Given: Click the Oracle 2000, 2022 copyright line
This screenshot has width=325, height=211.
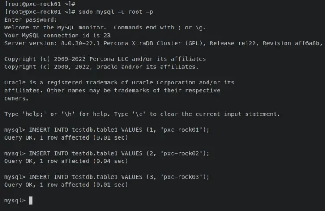Looking at the screenshot, I should point(101,67).
